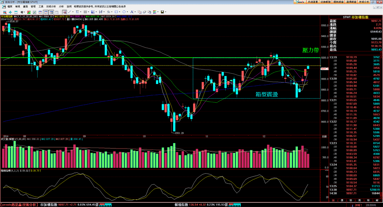Switch to the 價 tab
This screenshot has width=383, height=207.
click(342, 200)
